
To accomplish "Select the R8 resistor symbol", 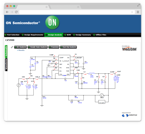I will (76, 95).
